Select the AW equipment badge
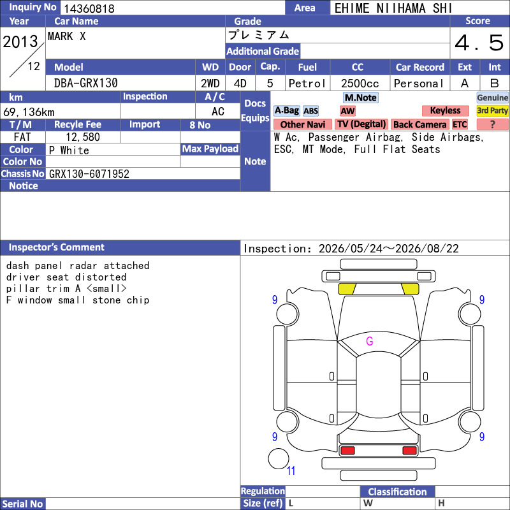The width and height of the screenshot is (510, 510). coord(347,111)
